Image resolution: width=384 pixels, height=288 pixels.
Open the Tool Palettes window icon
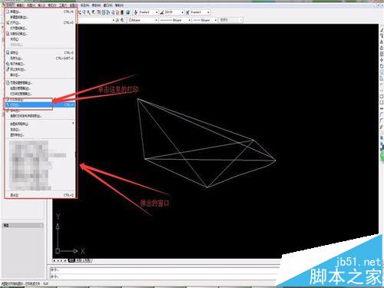tap(108, 12)
